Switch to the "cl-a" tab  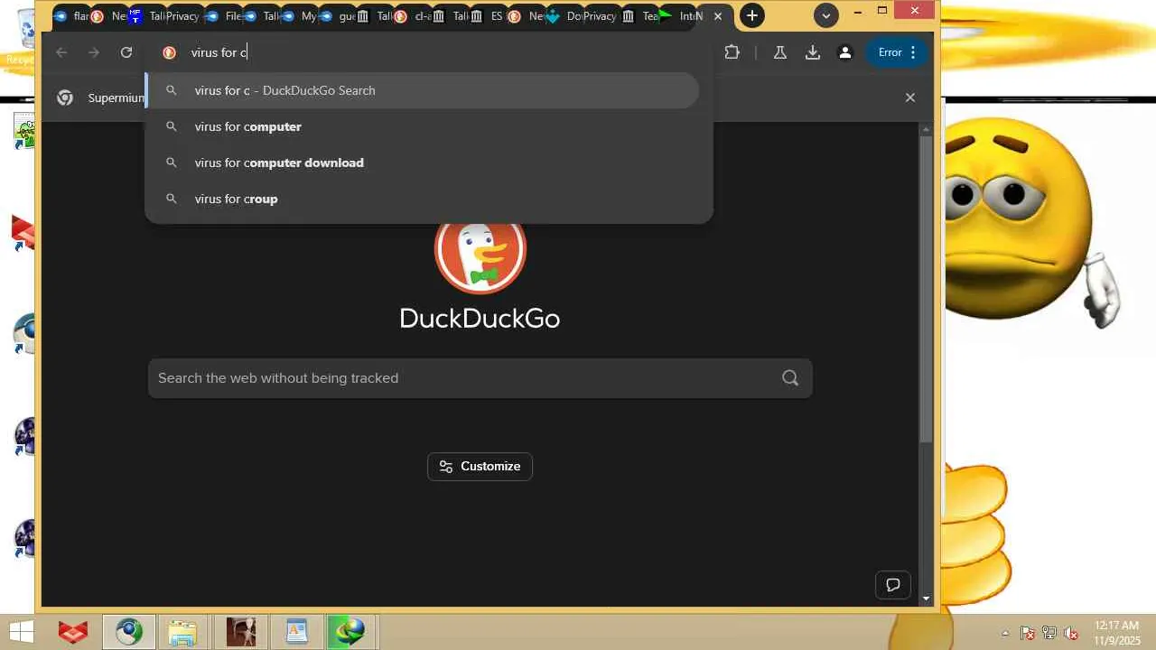tap(415, 16)
